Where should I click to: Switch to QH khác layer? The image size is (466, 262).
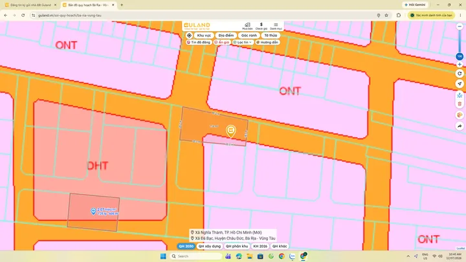click(x=280, y=246)
